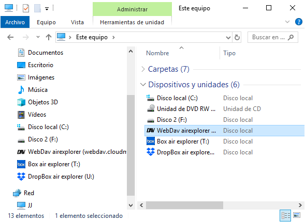Collapse Dispositivos y unidades group
305x222 pixels.
tap(143, 85)
